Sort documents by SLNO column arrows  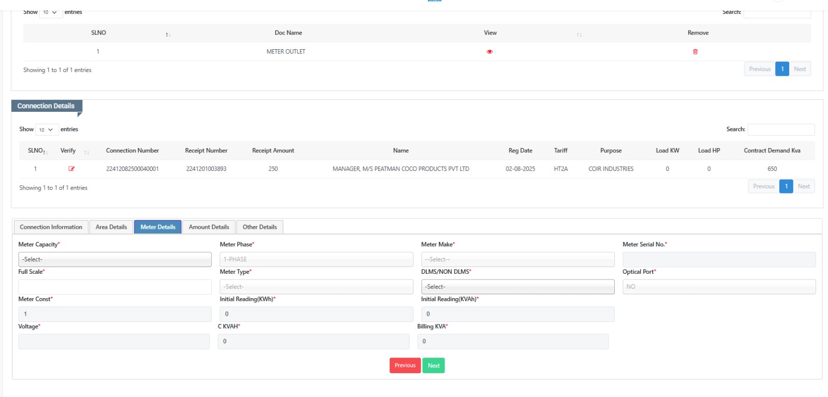(x=168, y=35)
